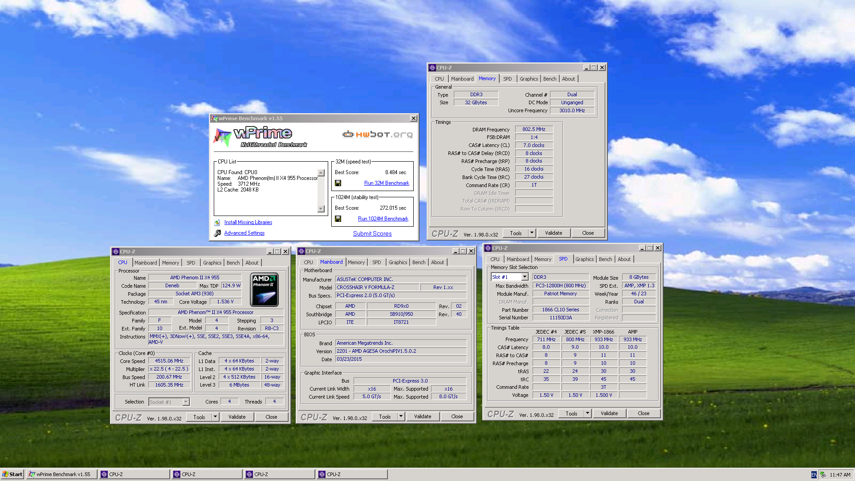Click CPU-Z title icon in Memory window

pos(432,68)
